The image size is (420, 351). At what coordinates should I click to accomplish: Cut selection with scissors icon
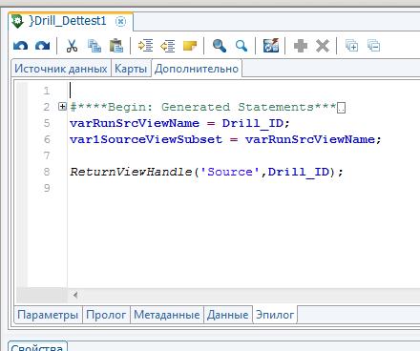[72, 46]
